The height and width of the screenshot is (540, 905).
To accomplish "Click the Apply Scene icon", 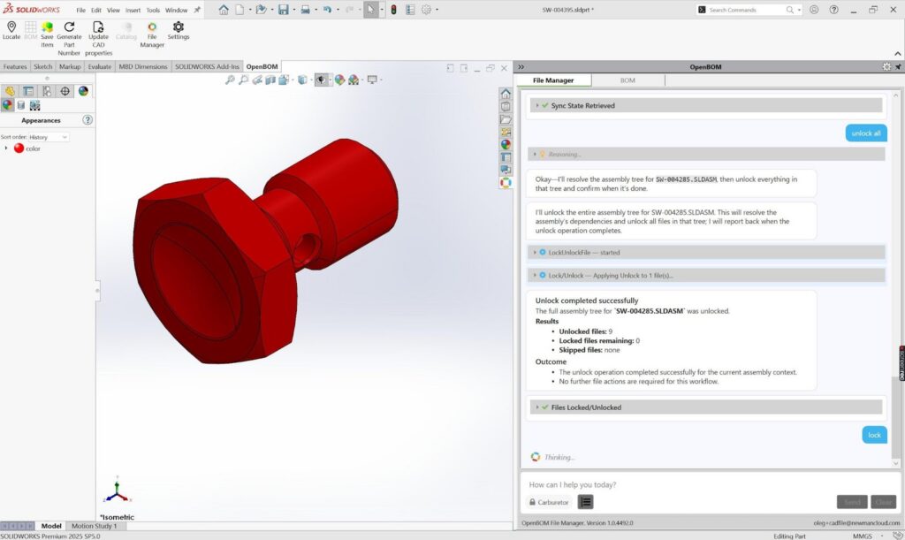I will pyautogui.click(x=354, y=80).
